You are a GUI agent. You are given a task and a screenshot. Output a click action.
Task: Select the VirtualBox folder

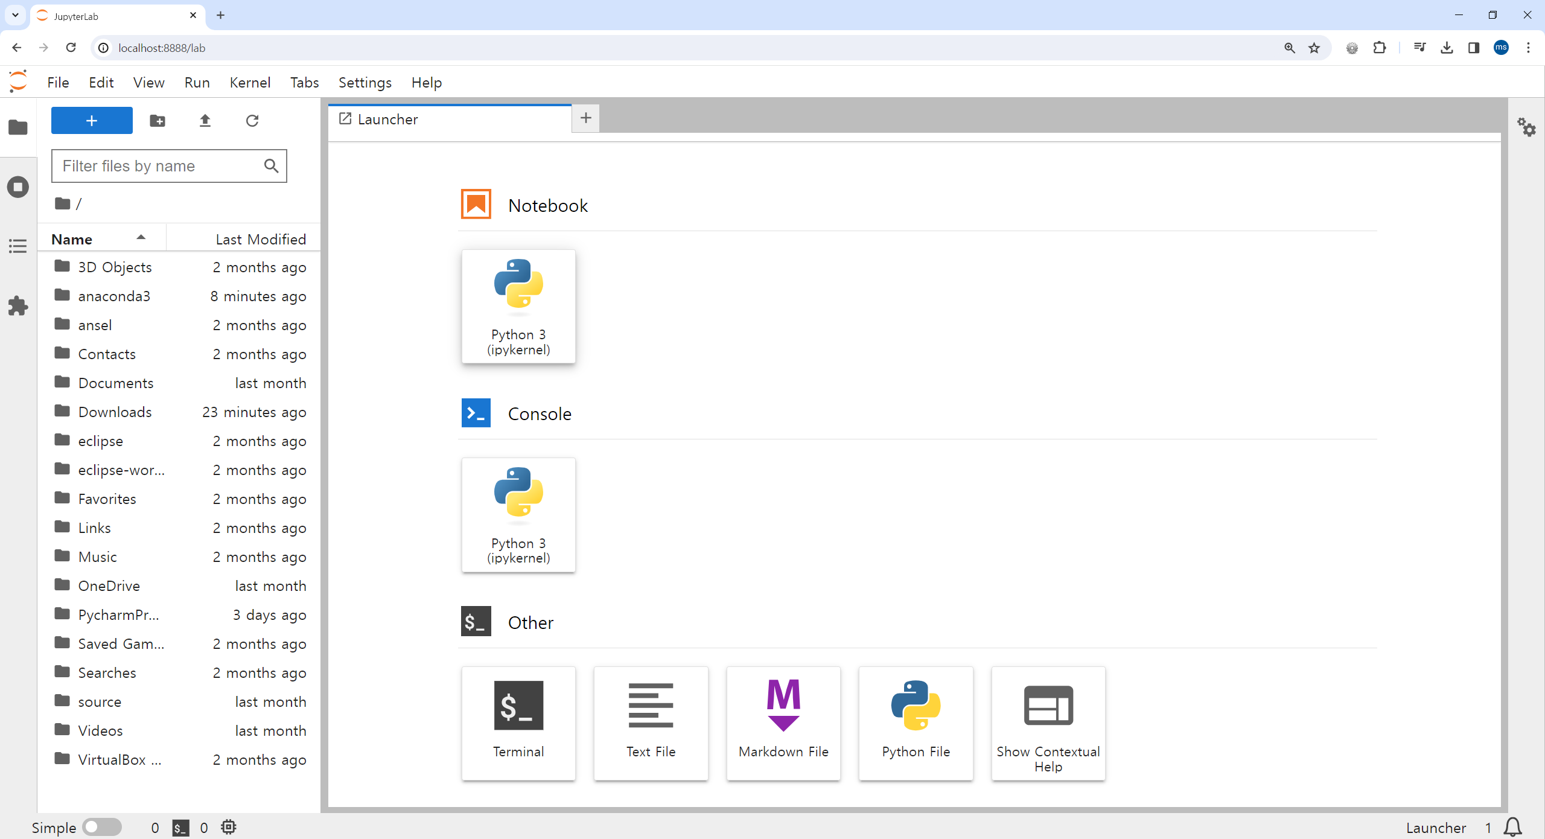179,760
